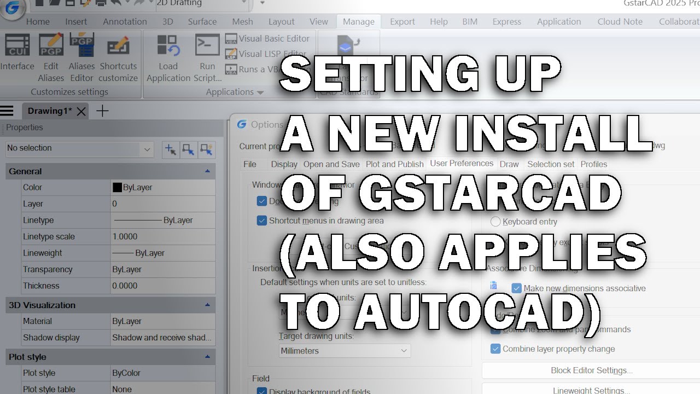The image size is (700, 394).
Task: Click the Thickness value field
Action: click(x=162, y=286)
